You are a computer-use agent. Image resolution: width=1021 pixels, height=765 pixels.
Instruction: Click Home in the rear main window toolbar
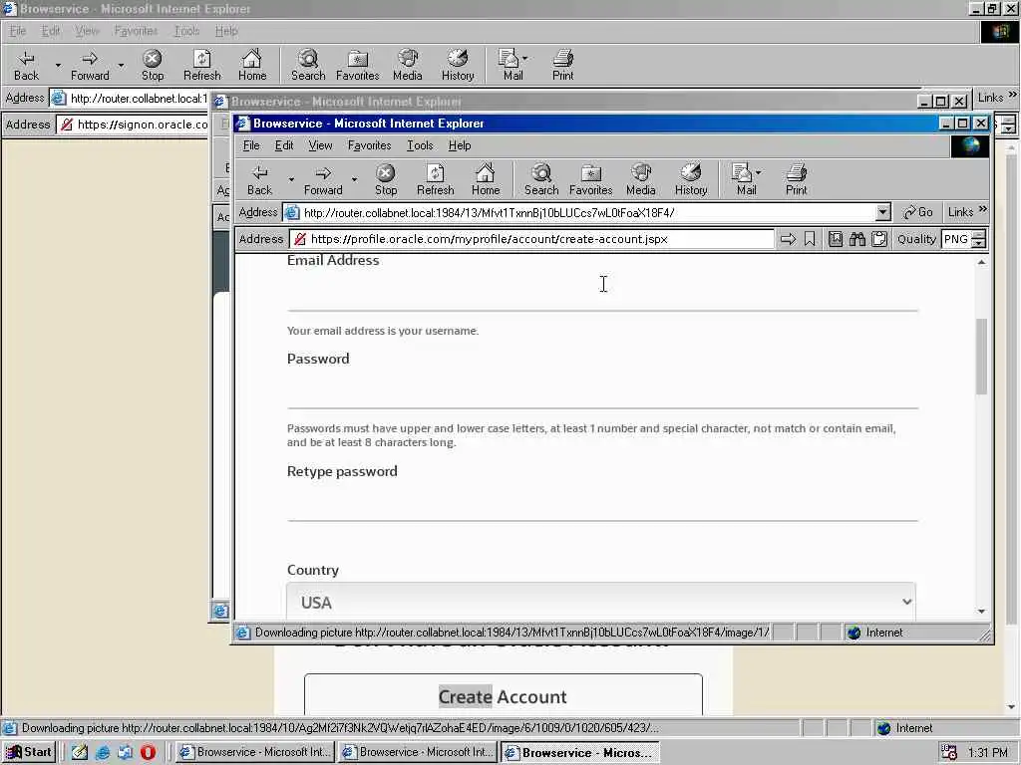(252, 65)
